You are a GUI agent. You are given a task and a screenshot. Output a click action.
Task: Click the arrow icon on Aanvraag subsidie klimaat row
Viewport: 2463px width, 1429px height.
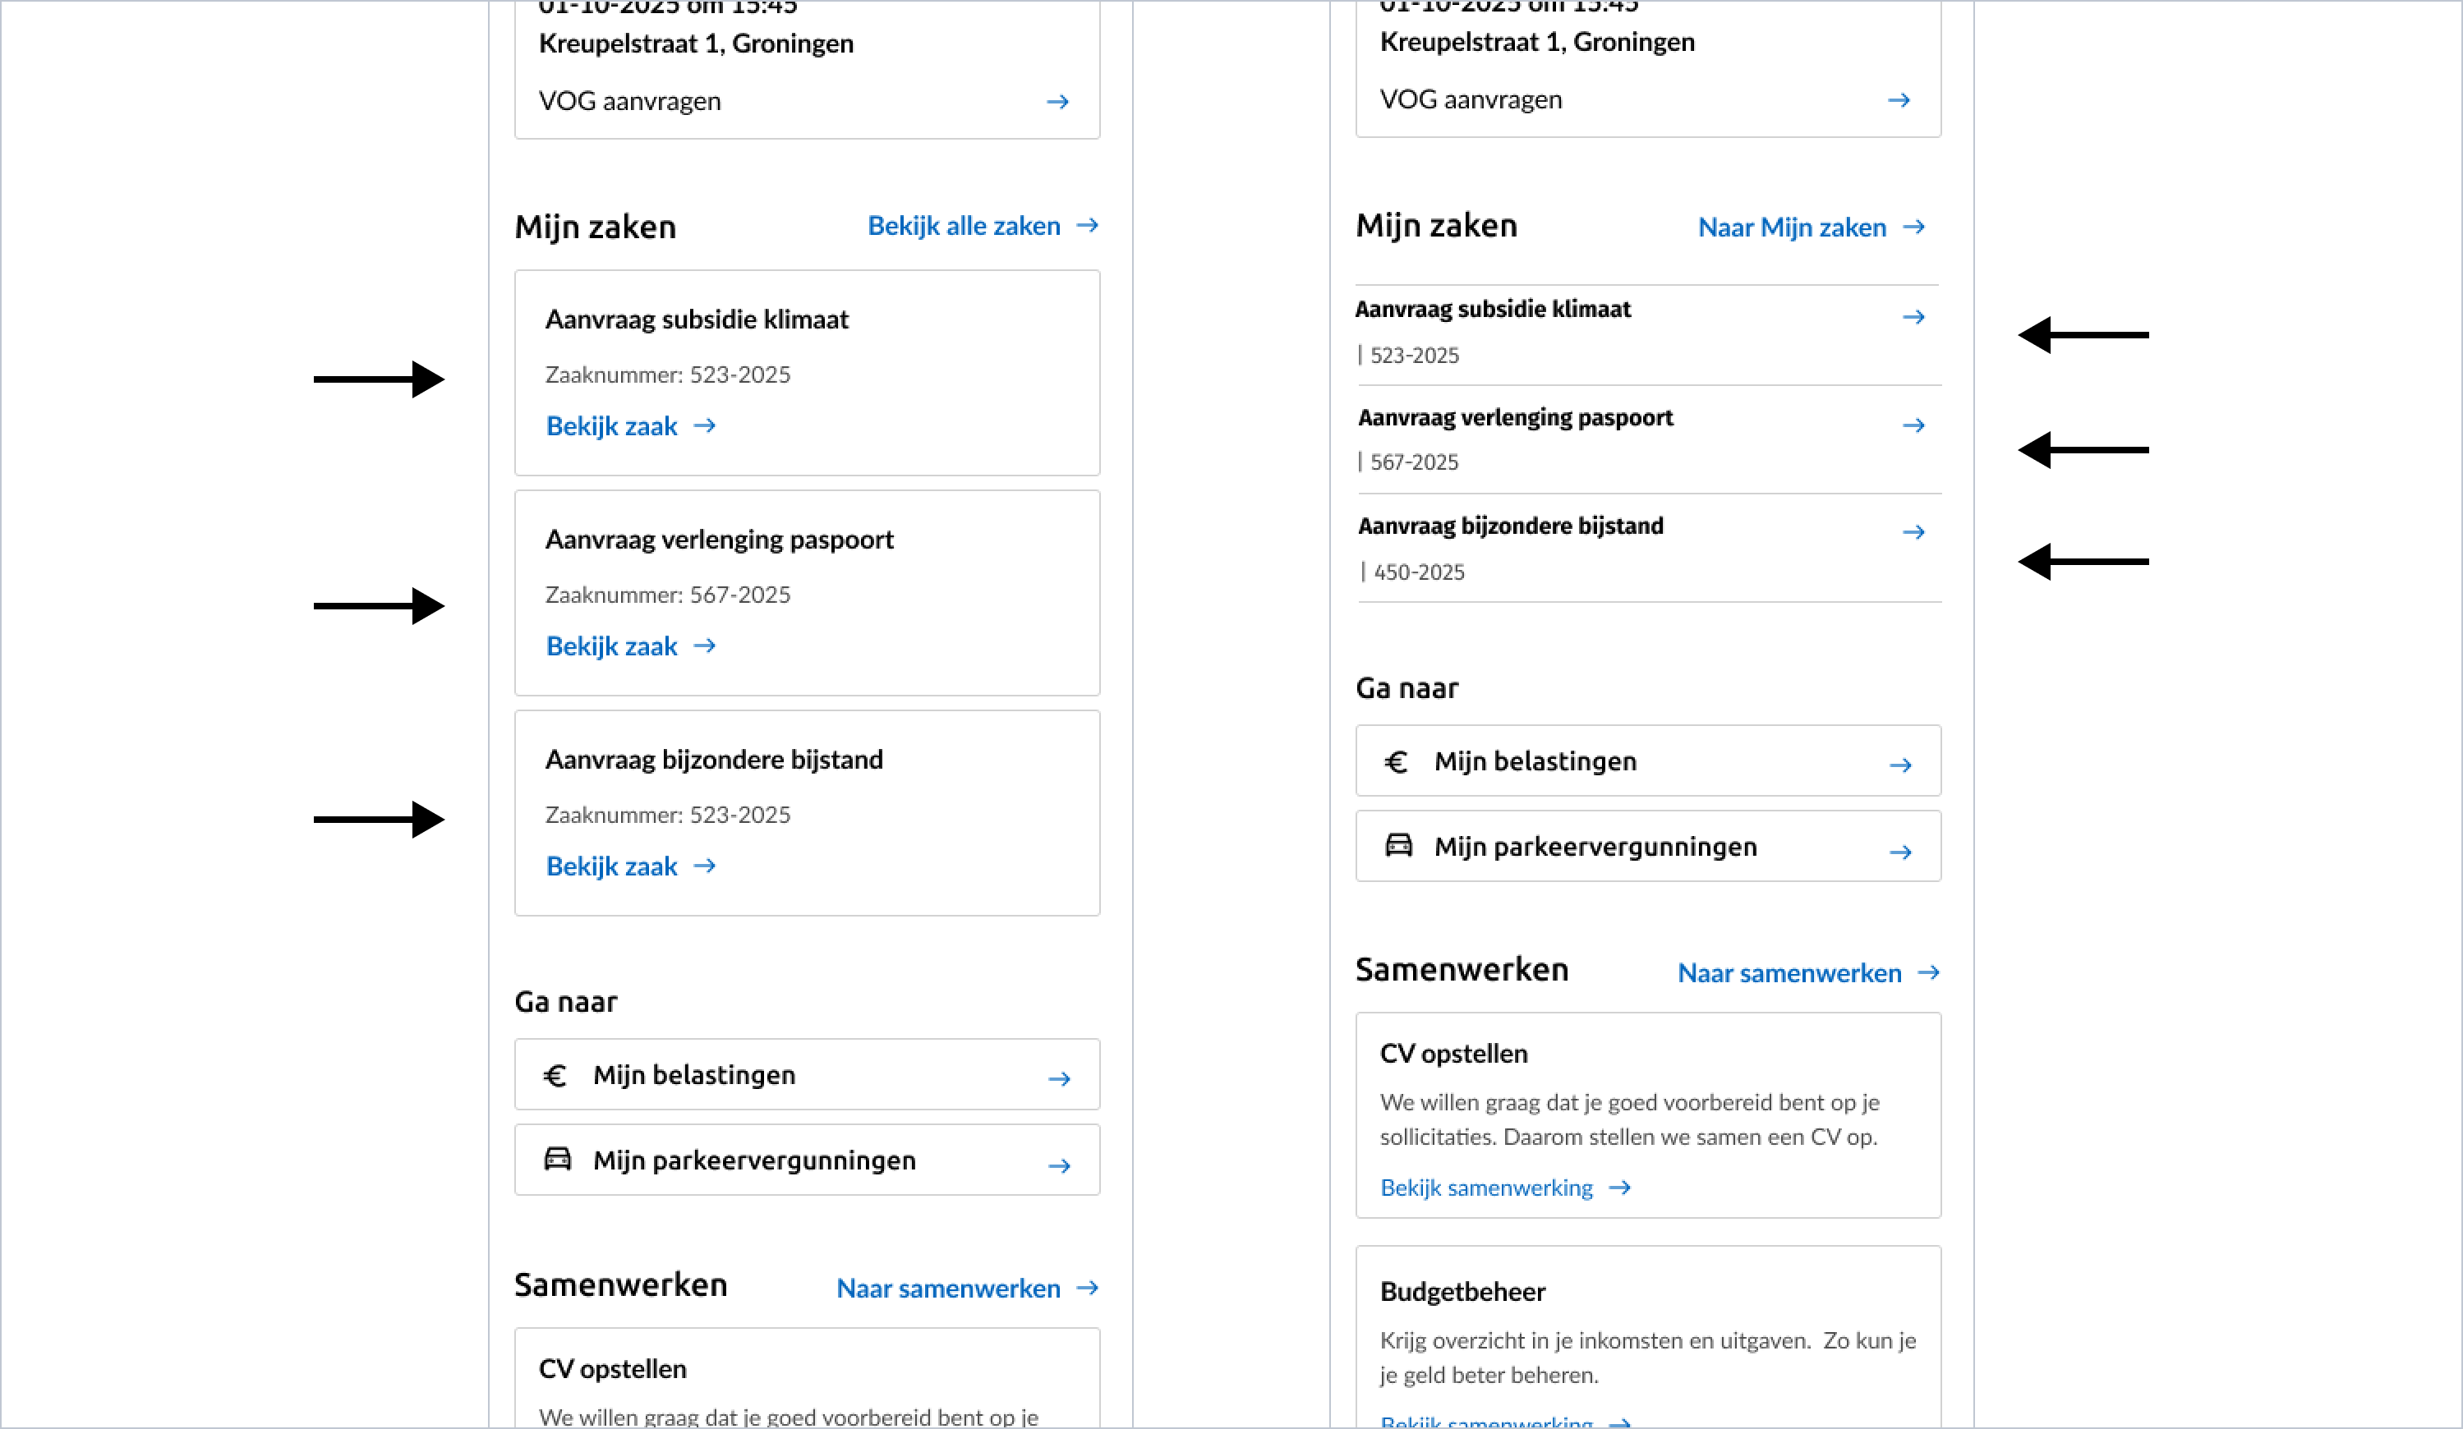click(x=1913, y=316)
